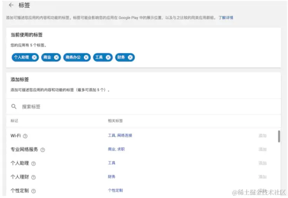Click the 添加标签 heading
The width and height of the screenshot is (288, 198).
point(20,79)
